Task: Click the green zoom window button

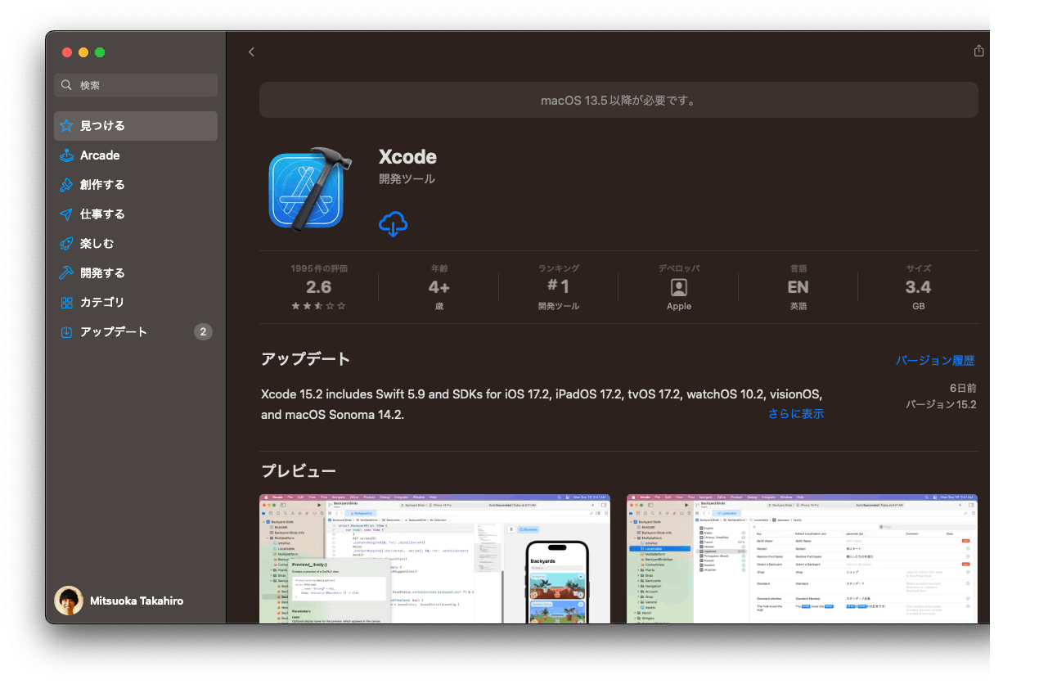Action: [x=100, y=52]
